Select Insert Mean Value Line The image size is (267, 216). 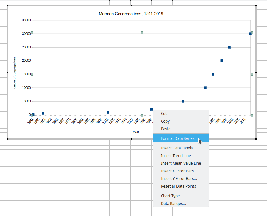[x=181, y=163]
